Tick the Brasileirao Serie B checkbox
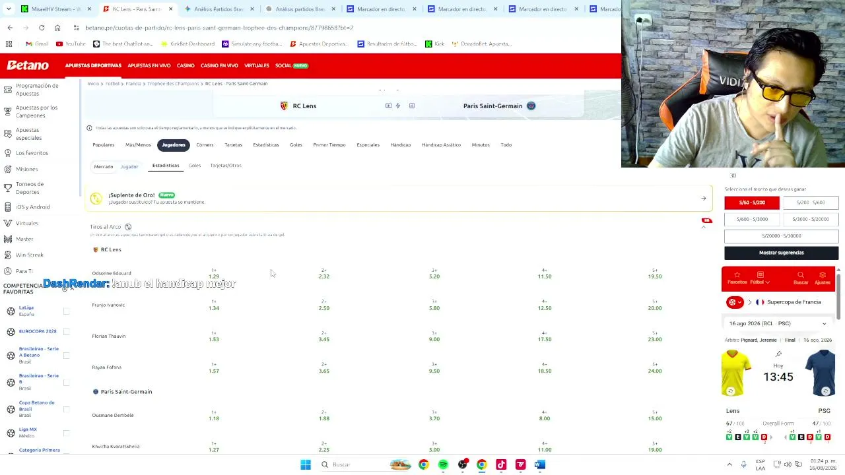The height and width of the screenshot is (475, 845). click(x=66, y=382)
